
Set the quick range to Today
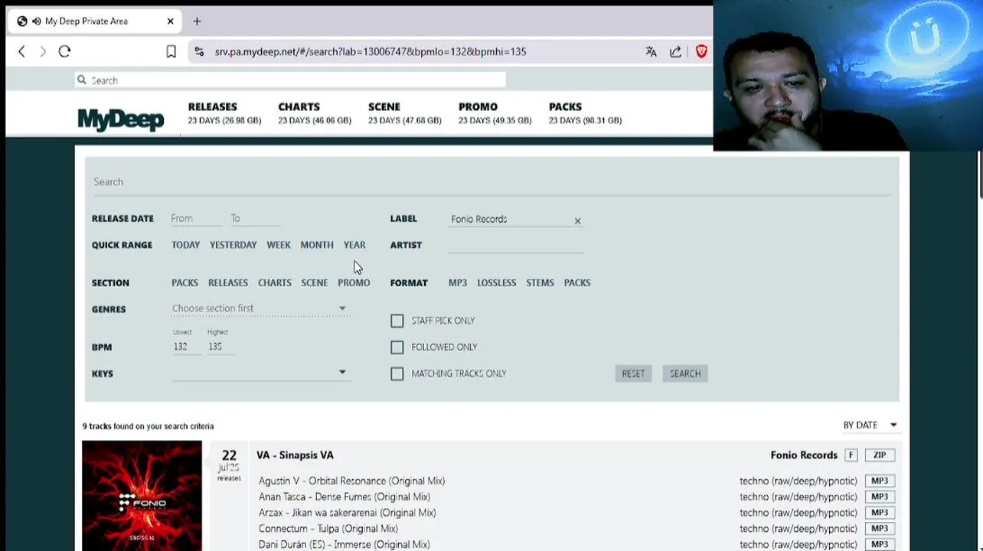pos(185,245)
